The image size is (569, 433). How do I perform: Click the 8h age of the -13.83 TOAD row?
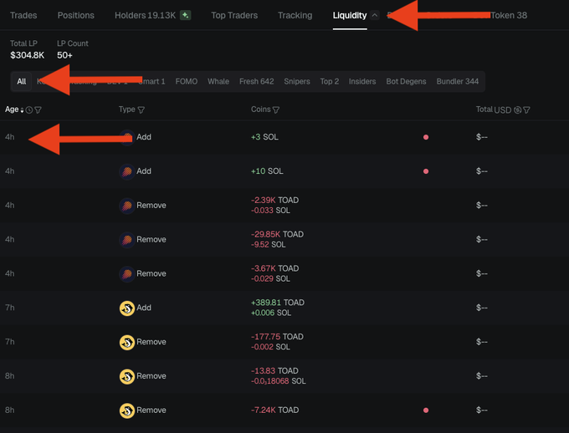pyautogui.click(x=10, y=375)
